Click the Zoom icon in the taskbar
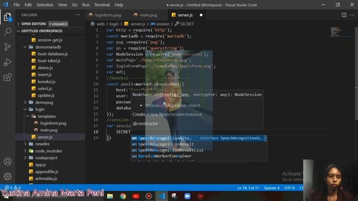Viewport: 358px width, 201px height. point(187,196)
